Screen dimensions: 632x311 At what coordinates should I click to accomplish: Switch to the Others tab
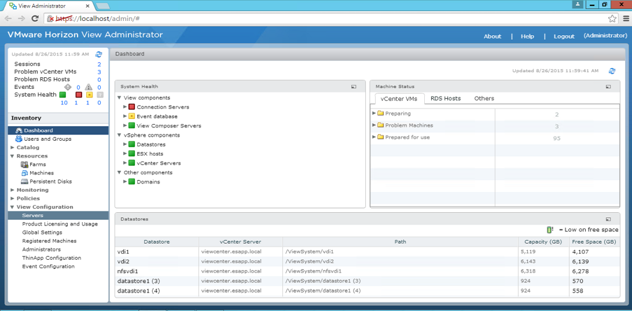coord(484,99)
